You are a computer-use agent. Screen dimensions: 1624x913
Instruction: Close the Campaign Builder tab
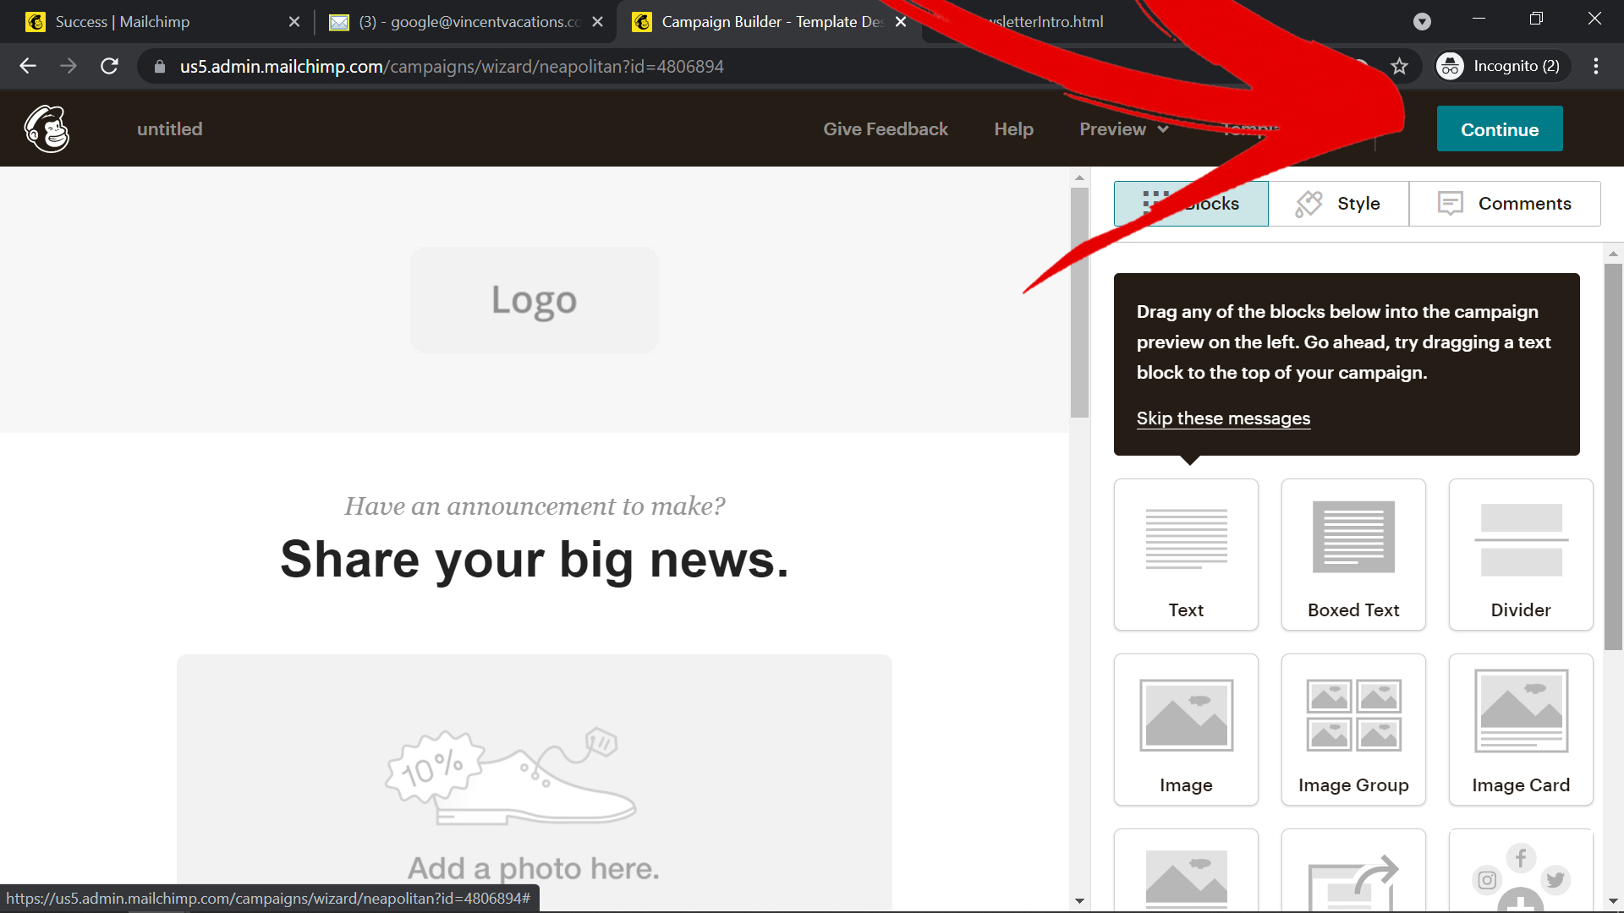901,22
